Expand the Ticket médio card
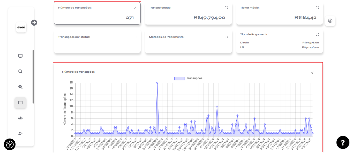The image size is (353, 153). click(x=317, y=8)
